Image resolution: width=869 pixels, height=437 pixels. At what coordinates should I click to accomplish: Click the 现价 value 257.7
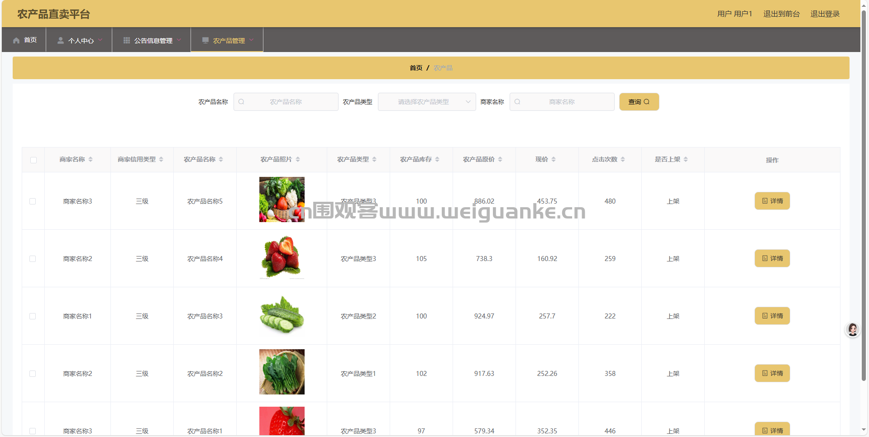[547, 316]
